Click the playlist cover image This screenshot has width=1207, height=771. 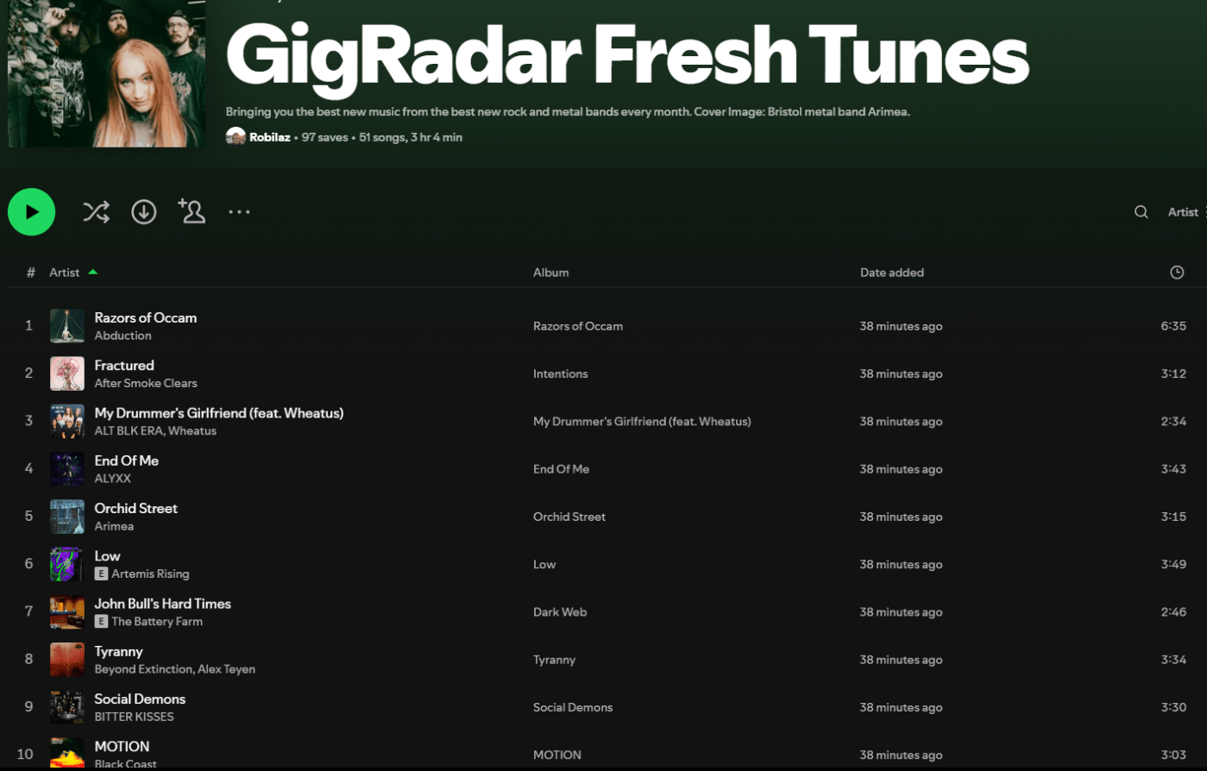tap(106, 73)
